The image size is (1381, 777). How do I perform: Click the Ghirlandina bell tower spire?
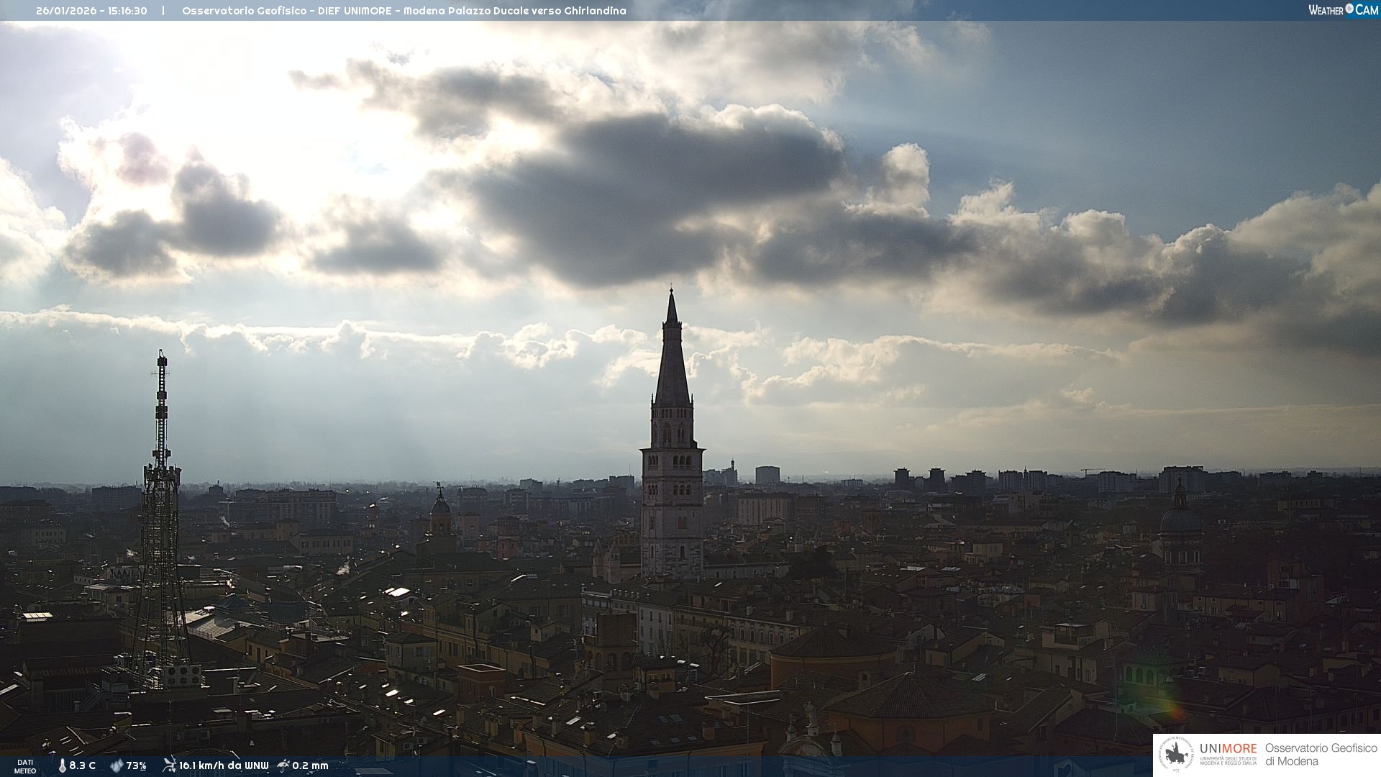[x=672, y=360]
